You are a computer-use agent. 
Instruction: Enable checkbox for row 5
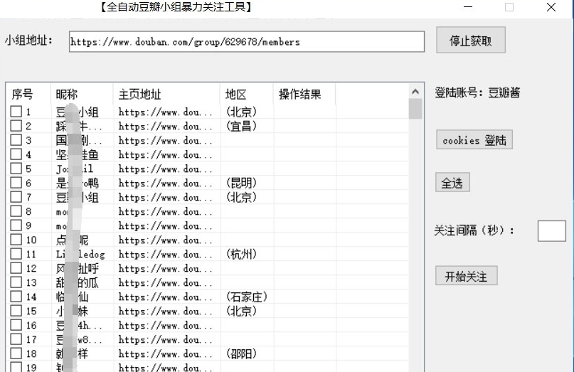point(16,169)
